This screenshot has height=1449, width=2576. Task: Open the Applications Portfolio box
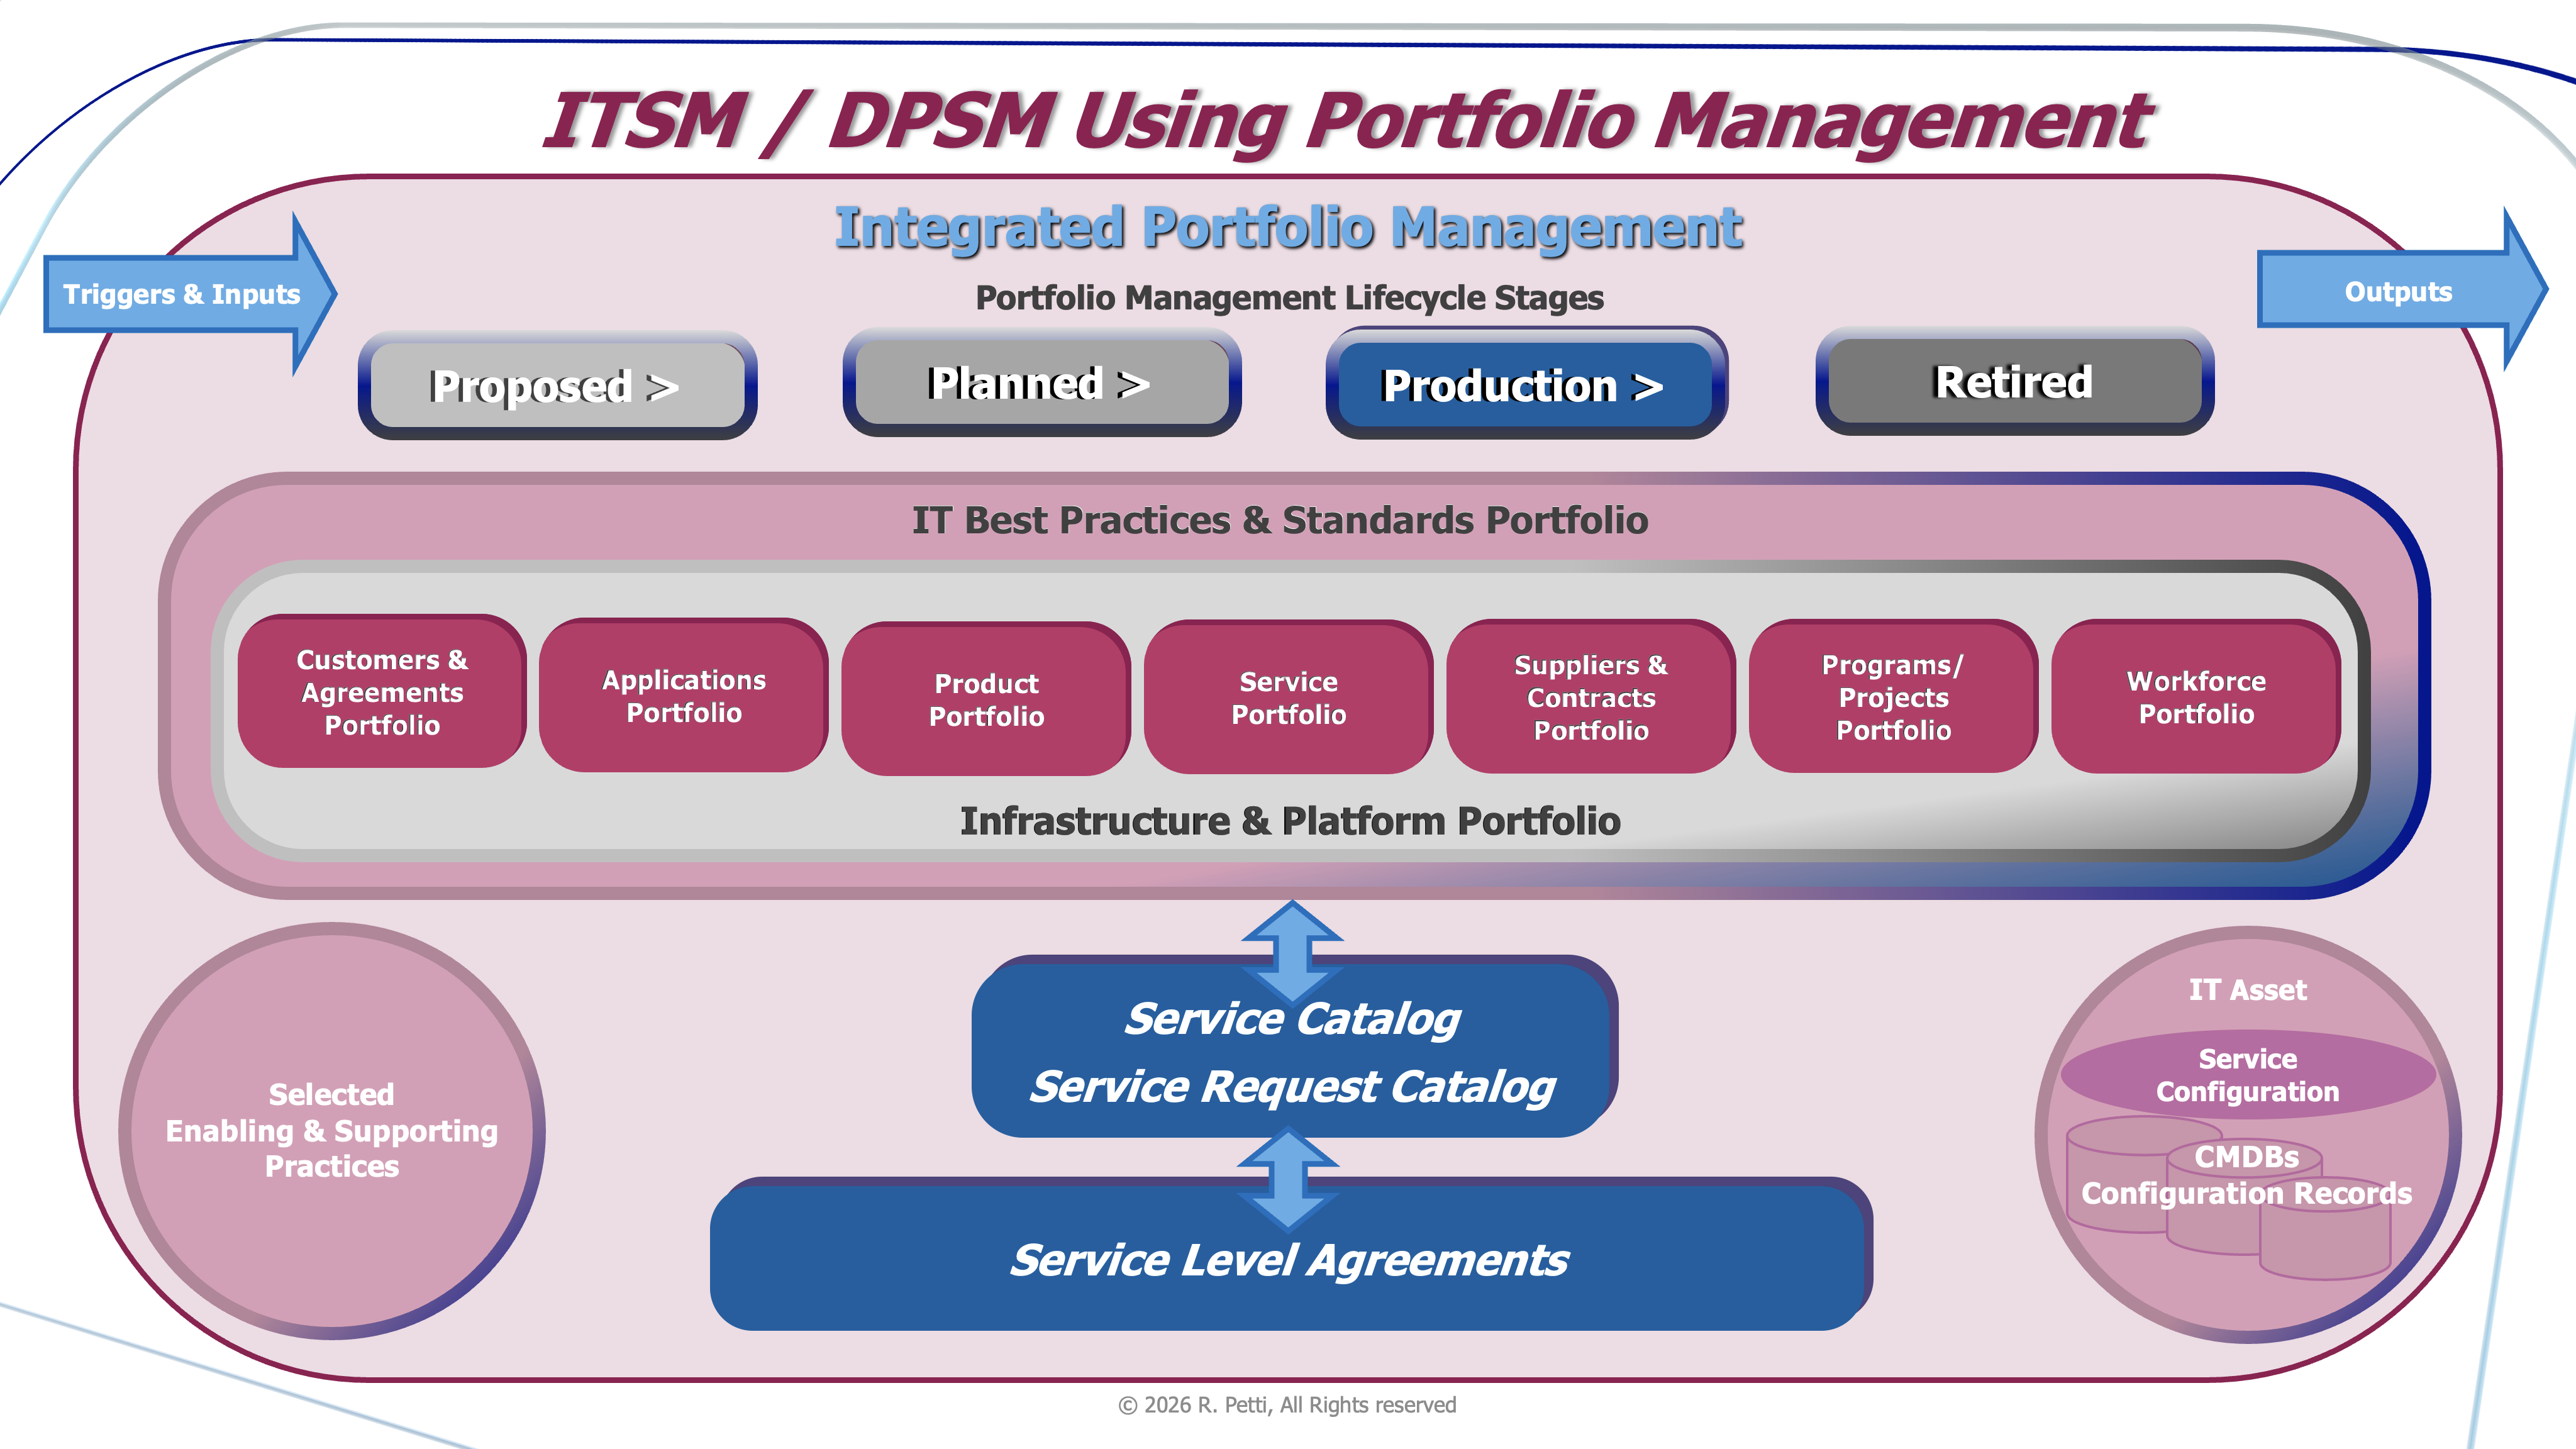pos(683,696)
